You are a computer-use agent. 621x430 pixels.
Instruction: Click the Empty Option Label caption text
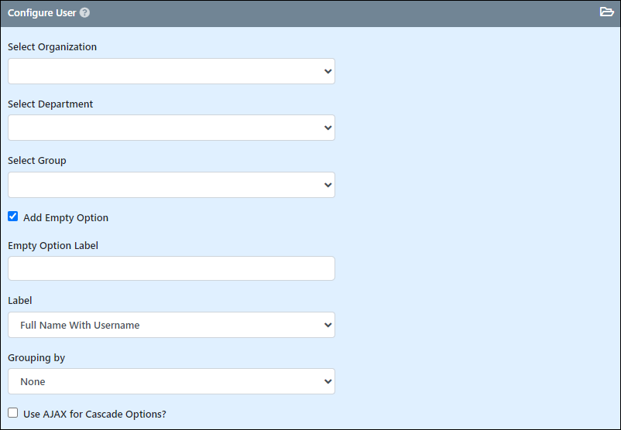pos(53,246)
